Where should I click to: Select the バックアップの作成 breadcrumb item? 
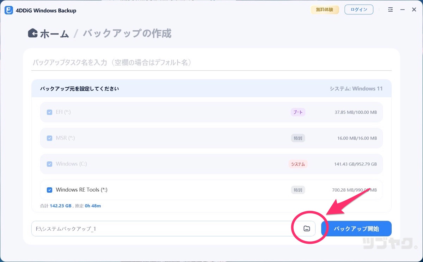(x=127, y=34)
